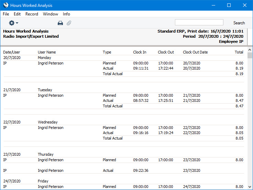The height and width of the screenshot is (190, 253).
Task: Open the Record menu
Action: tap(32, 14)
